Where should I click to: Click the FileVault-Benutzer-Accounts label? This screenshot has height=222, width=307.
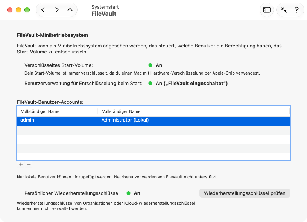(50, 102)
